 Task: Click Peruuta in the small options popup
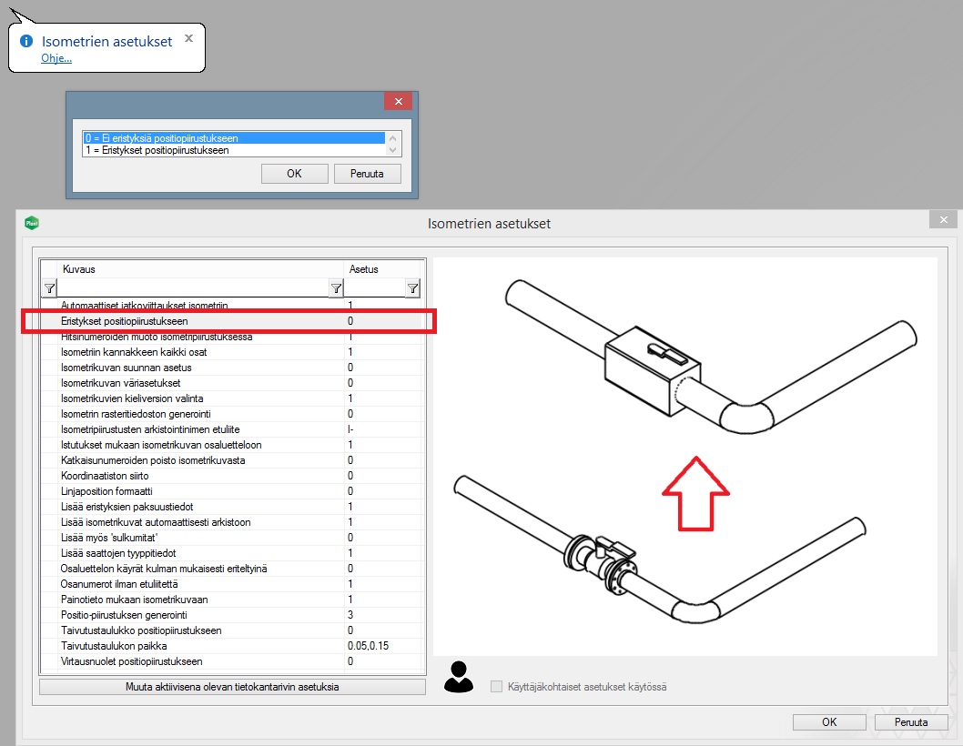(x=367, y=174)
